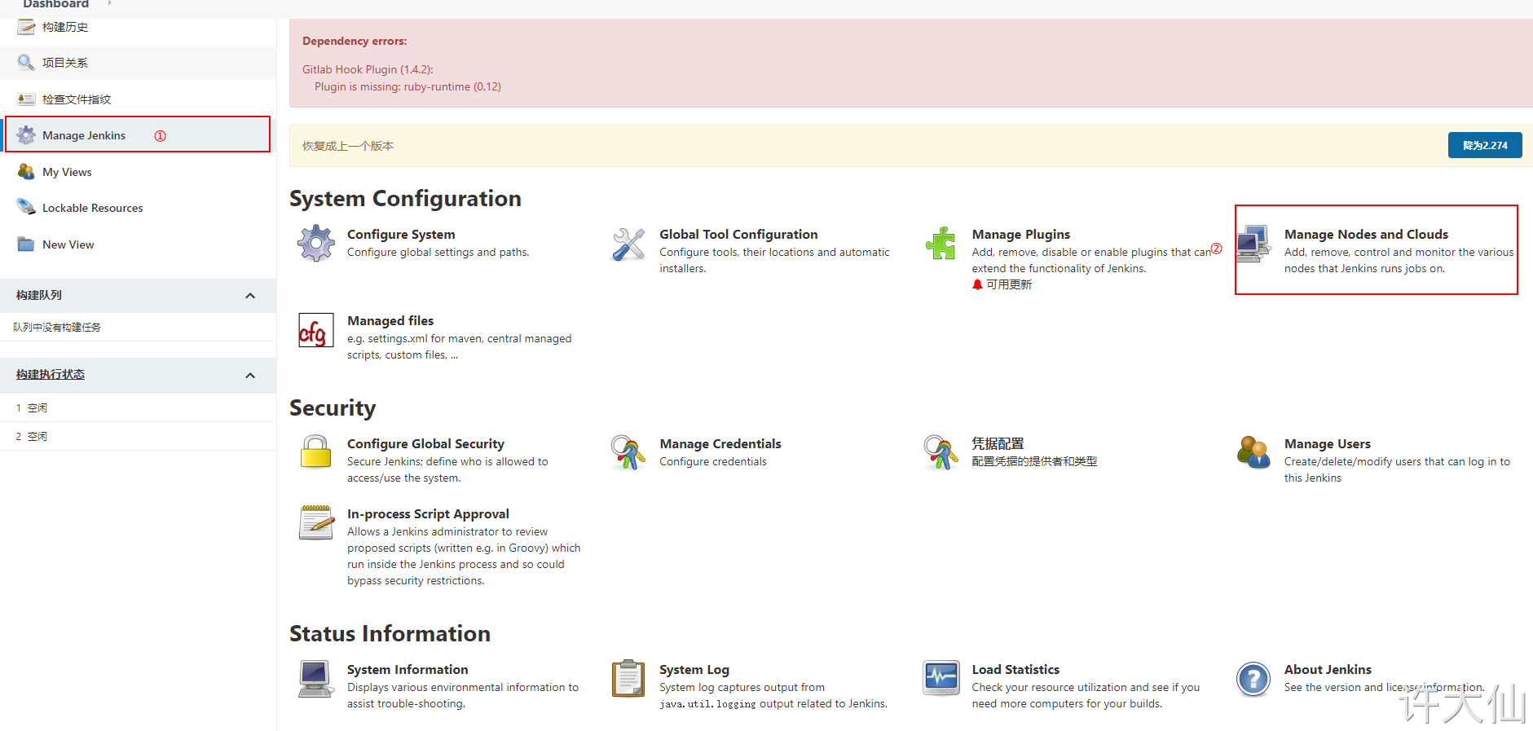
Task: Open Manage Plugins link
Action: click(x=1021, y=235)
